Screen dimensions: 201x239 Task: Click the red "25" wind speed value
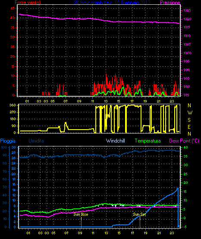(13, 47)
